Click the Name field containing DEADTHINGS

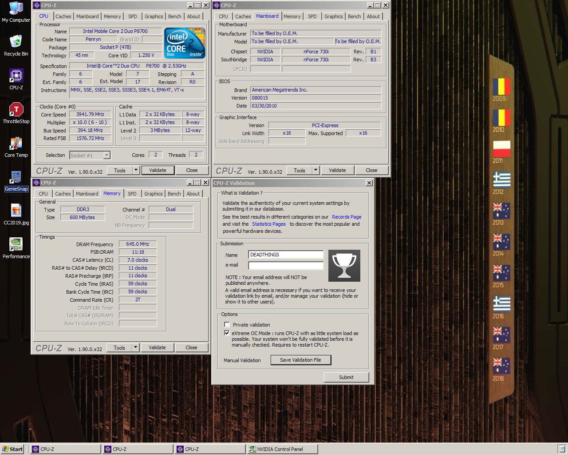[x=286, y=255]
